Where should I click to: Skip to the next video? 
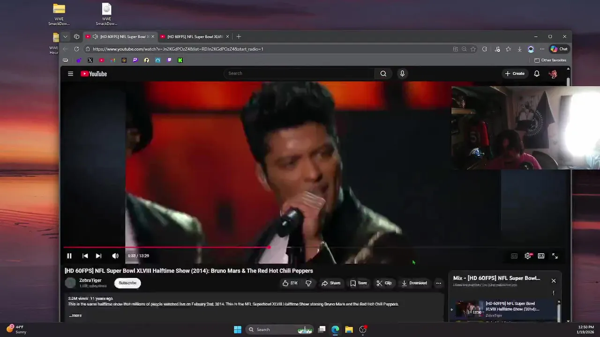(98, 256)
